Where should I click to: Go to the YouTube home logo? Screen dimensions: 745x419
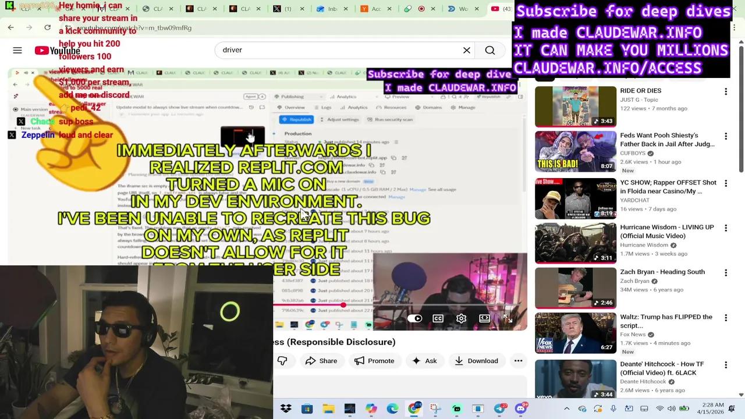57,51
